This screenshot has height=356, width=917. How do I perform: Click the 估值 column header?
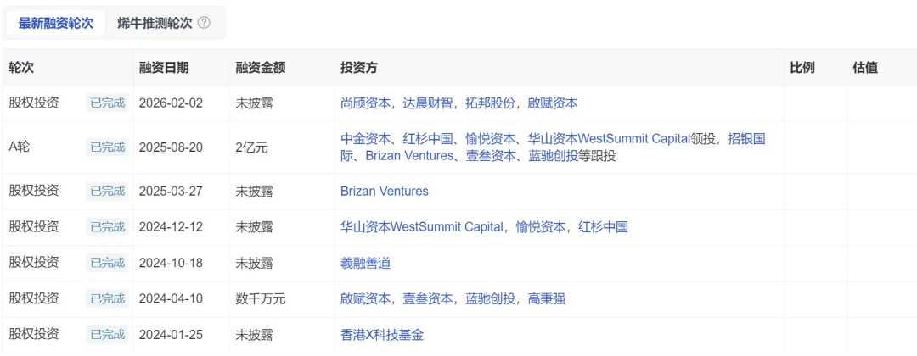coord(865,68)
